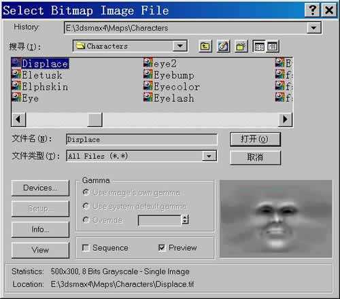Click the help question mark button
The image size is (340, 299).
312,10
